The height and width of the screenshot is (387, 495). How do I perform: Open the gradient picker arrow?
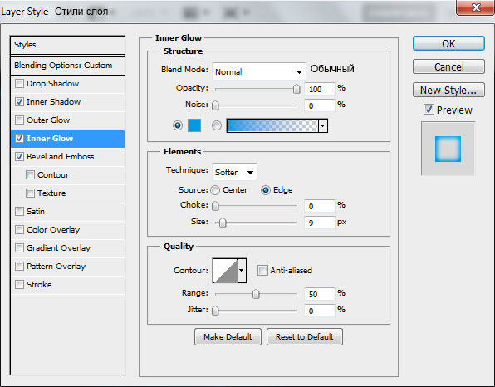(x=323, y=126)
